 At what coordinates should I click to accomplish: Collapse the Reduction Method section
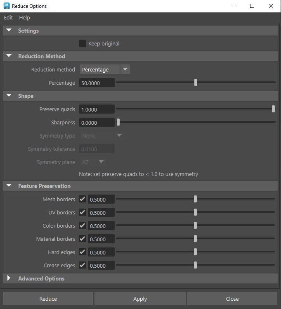coord(9,57)
